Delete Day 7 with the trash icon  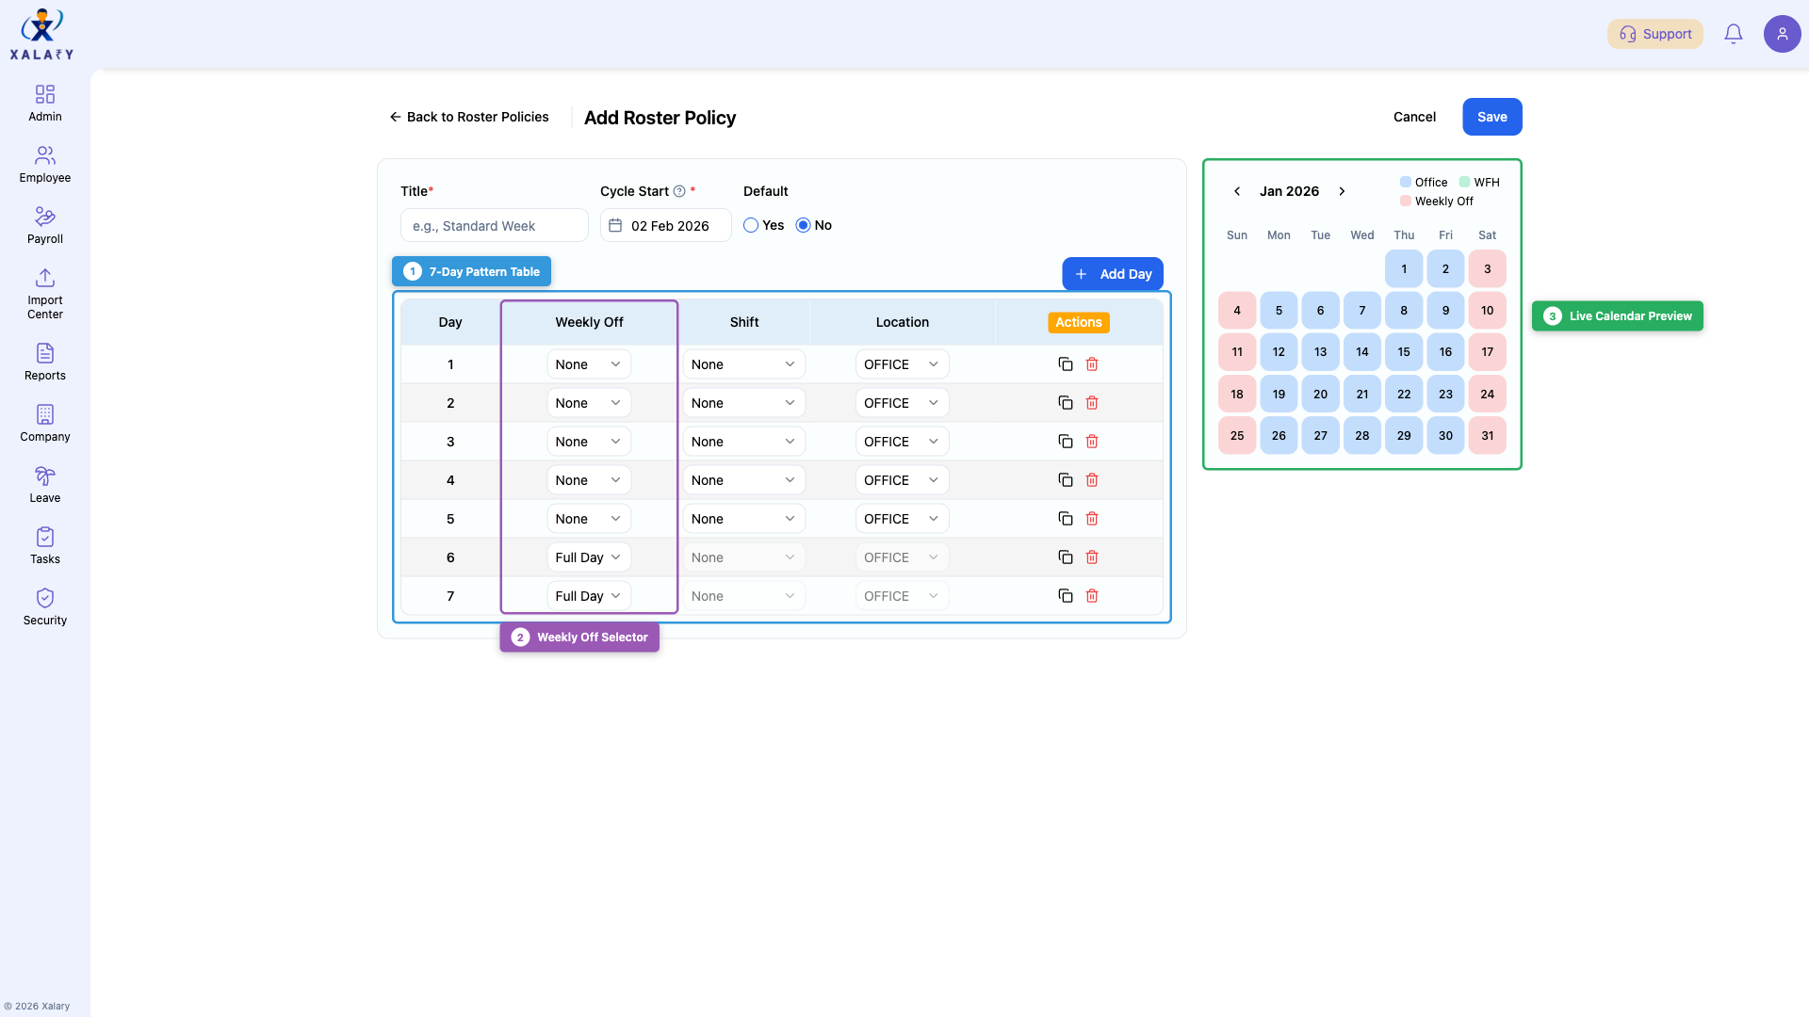[x=1092, y=595]
